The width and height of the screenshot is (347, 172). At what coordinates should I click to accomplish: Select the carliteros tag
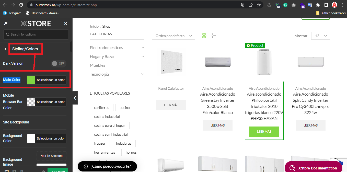102,108
